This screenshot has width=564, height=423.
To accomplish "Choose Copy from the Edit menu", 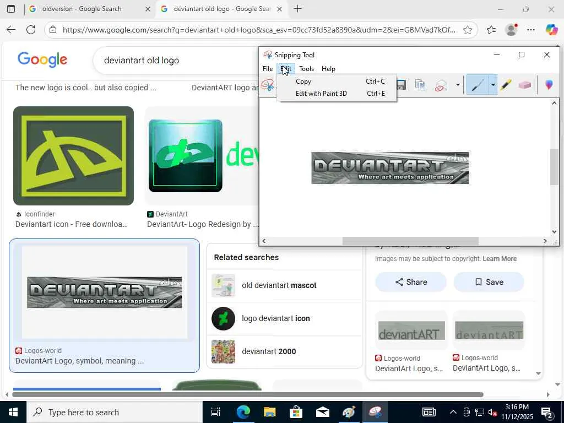I will (337, 82).
